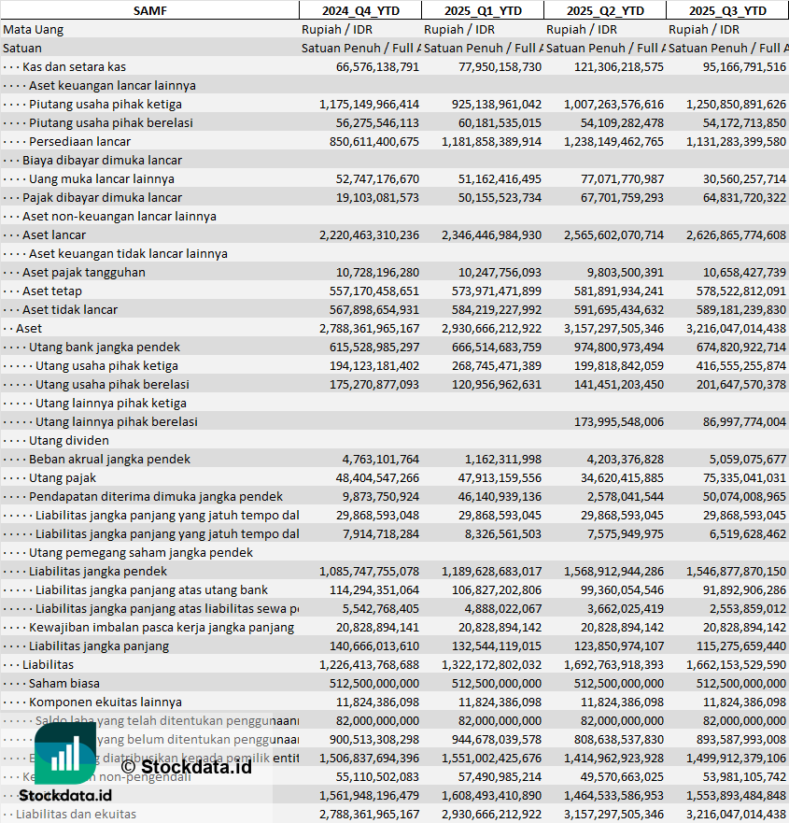The image size is (789, 823).
Task: Click the Stockdata.id label below the logo
Action: pyautogui.click(x=65, y=795)
